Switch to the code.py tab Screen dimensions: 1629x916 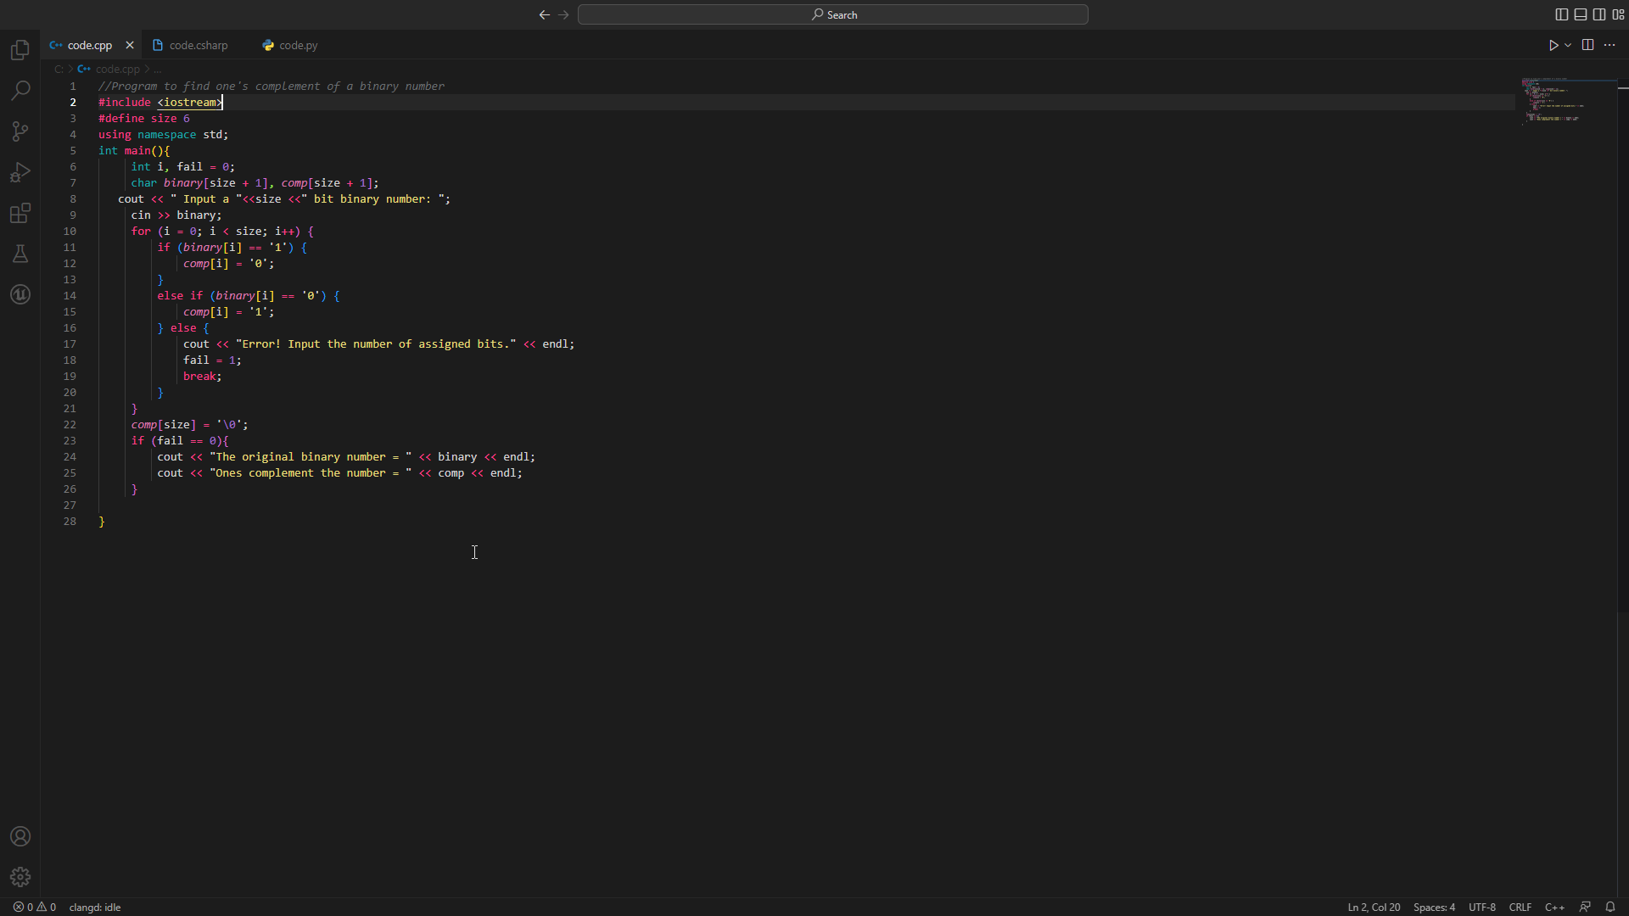[x=298, y=45]
